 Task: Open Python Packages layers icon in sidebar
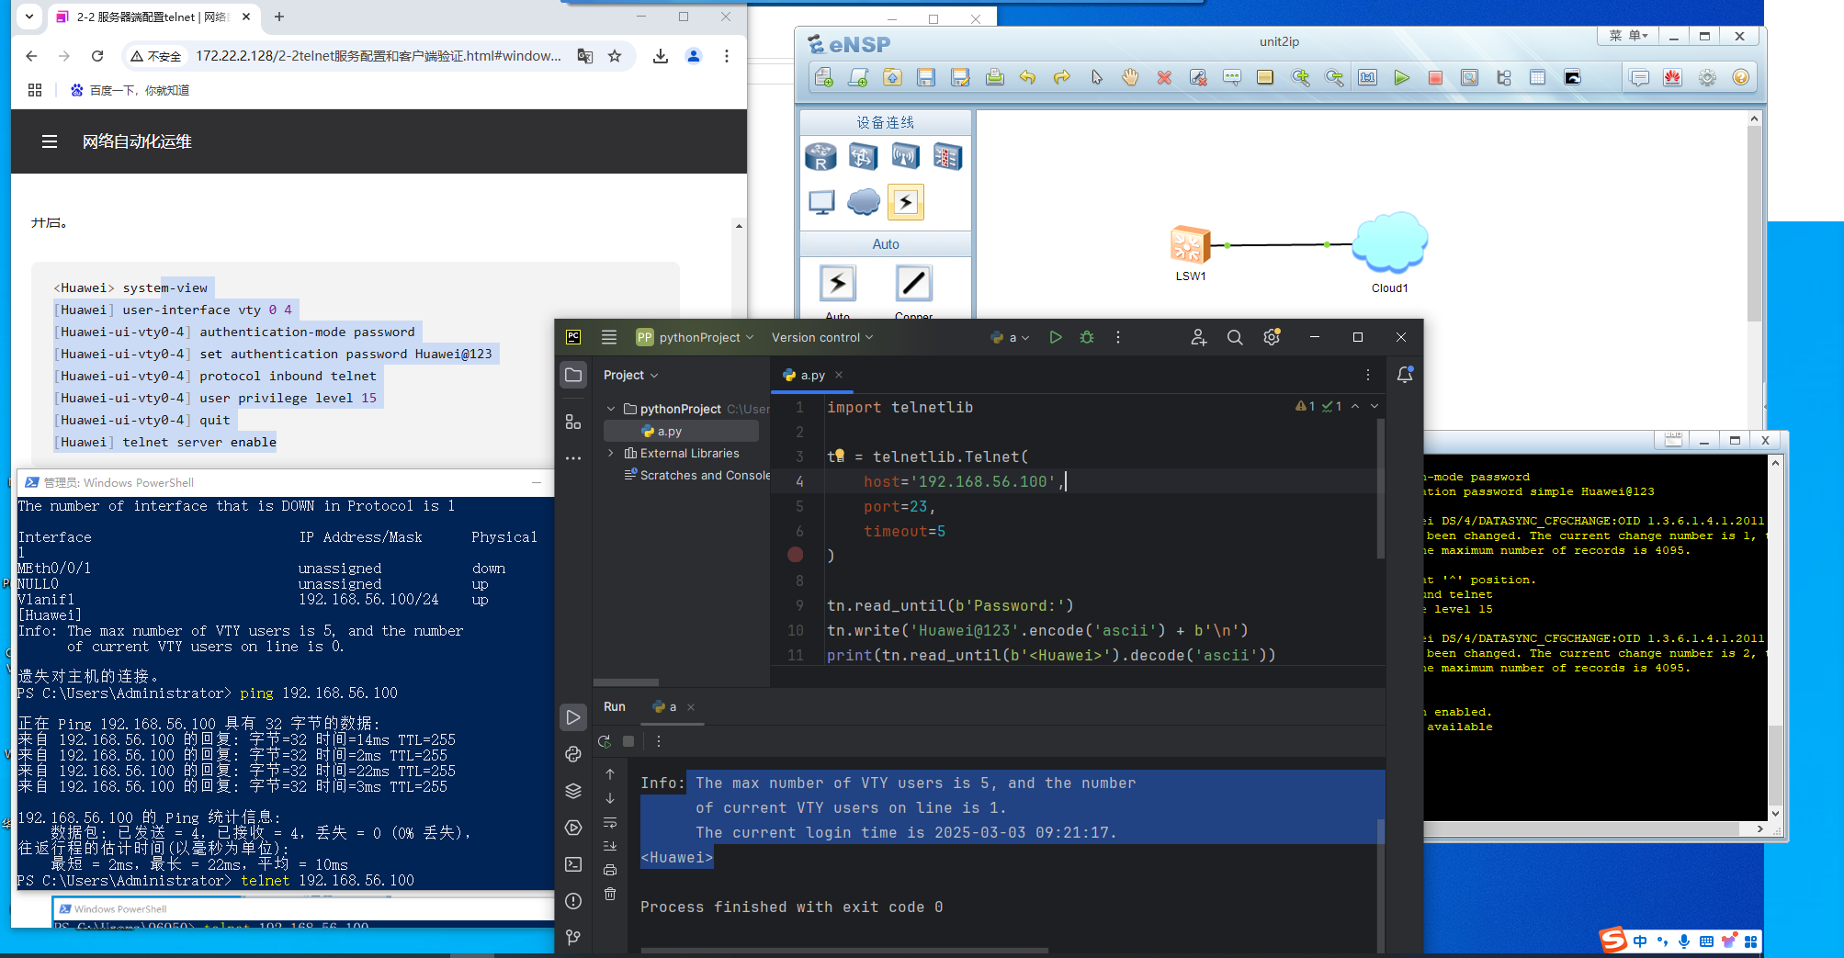click(x=573, y=791)
